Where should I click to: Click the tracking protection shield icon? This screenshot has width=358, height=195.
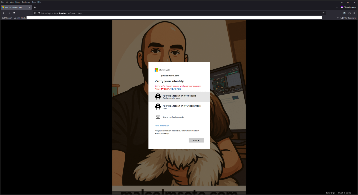(35, 13)
